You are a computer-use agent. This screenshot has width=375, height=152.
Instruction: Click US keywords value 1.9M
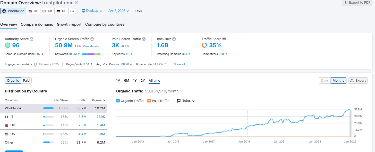point(101,134)
